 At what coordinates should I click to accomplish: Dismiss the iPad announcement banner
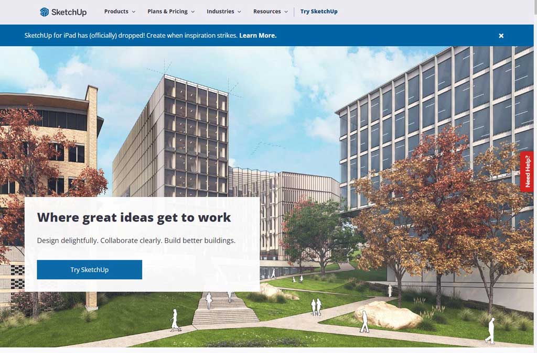point(501,36)
